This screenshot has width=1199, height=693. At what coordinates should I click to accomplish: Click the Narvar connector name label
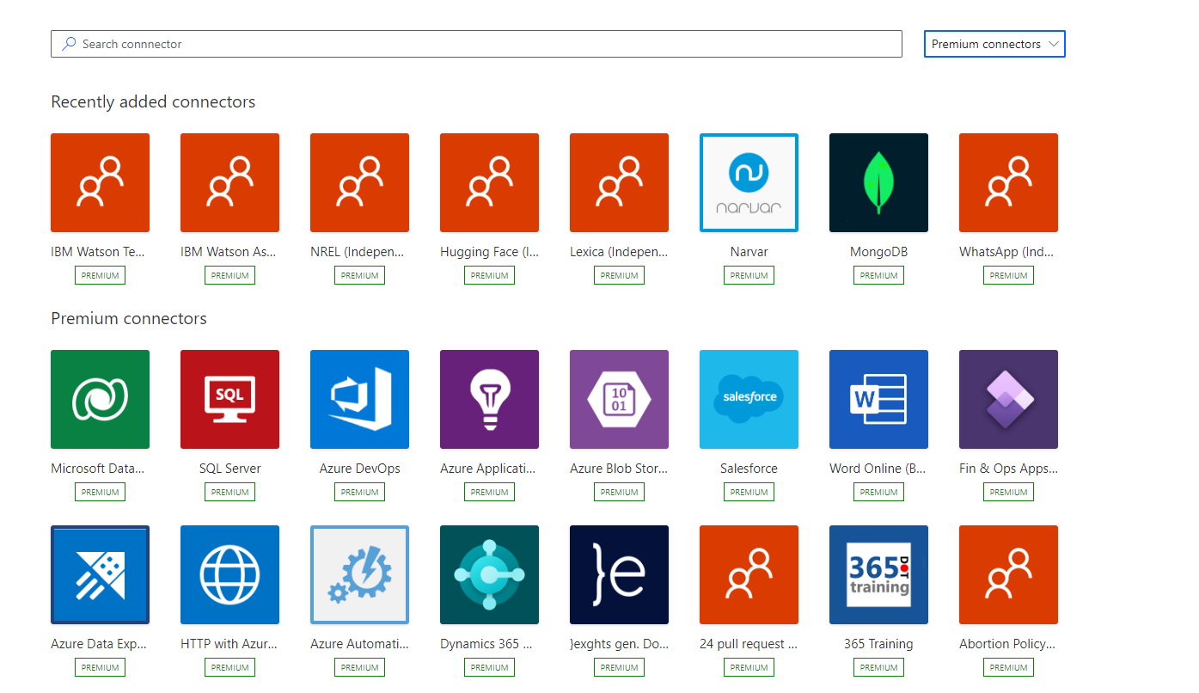[x=749, y=252]
